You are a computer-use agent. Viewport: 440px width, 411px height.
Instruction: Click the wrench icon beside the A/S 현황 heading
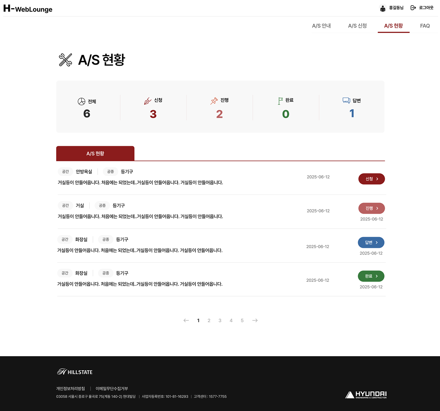tap(65, 59)
